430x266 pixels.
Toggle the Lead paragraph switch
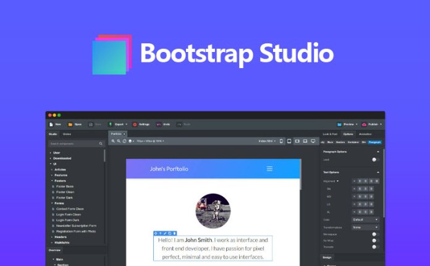(x=375, y=160)
